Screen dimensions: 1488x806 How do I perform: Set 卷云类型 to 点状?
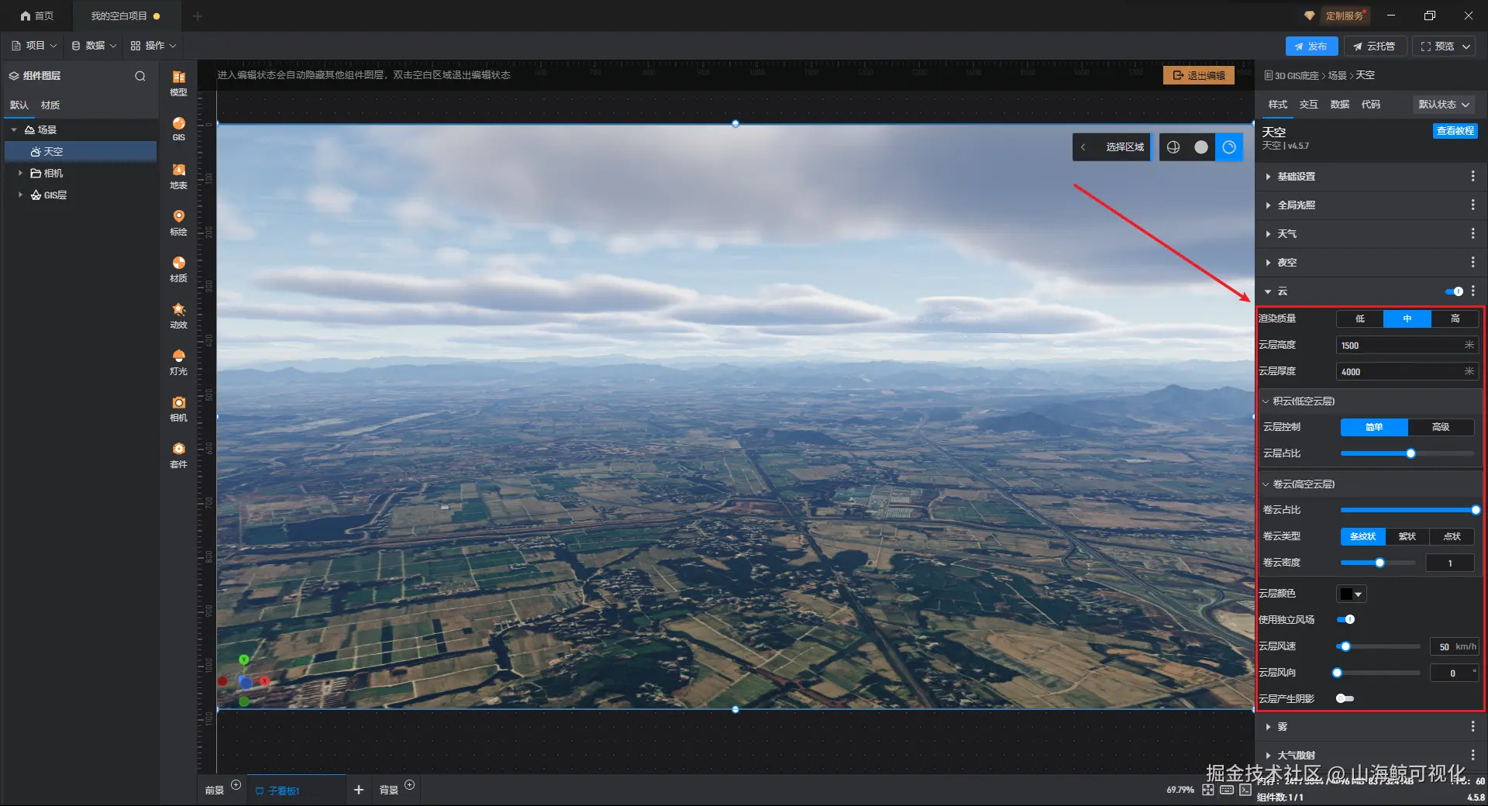pyautogui.click(x=1452, y=536)
